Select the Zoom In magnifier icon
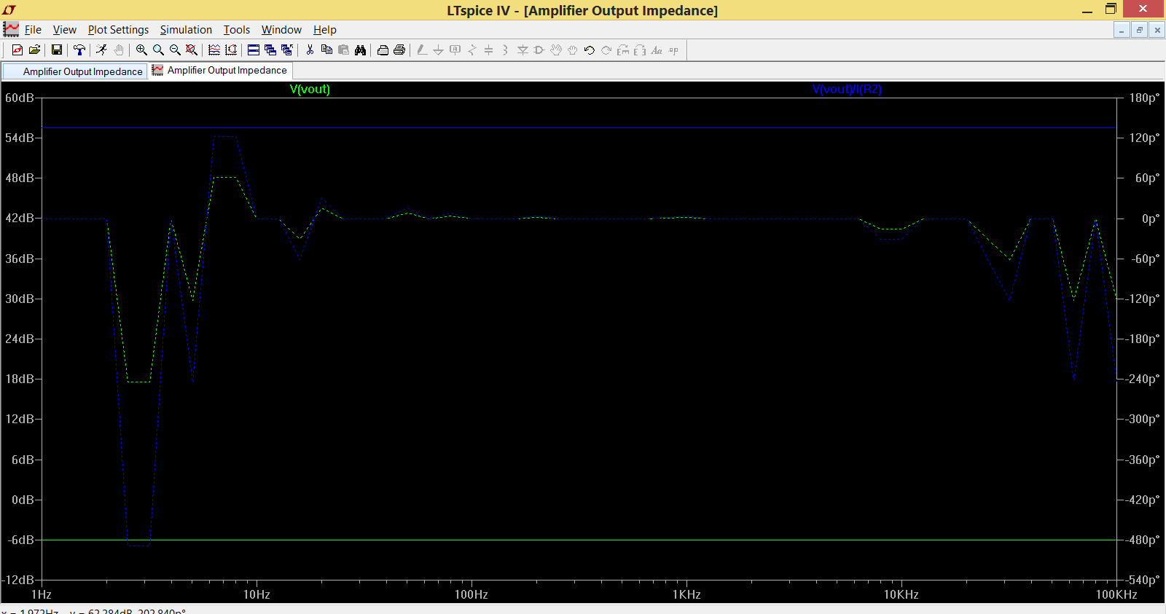This screenshot has height=614, width=1166. [x=141, y=50]
